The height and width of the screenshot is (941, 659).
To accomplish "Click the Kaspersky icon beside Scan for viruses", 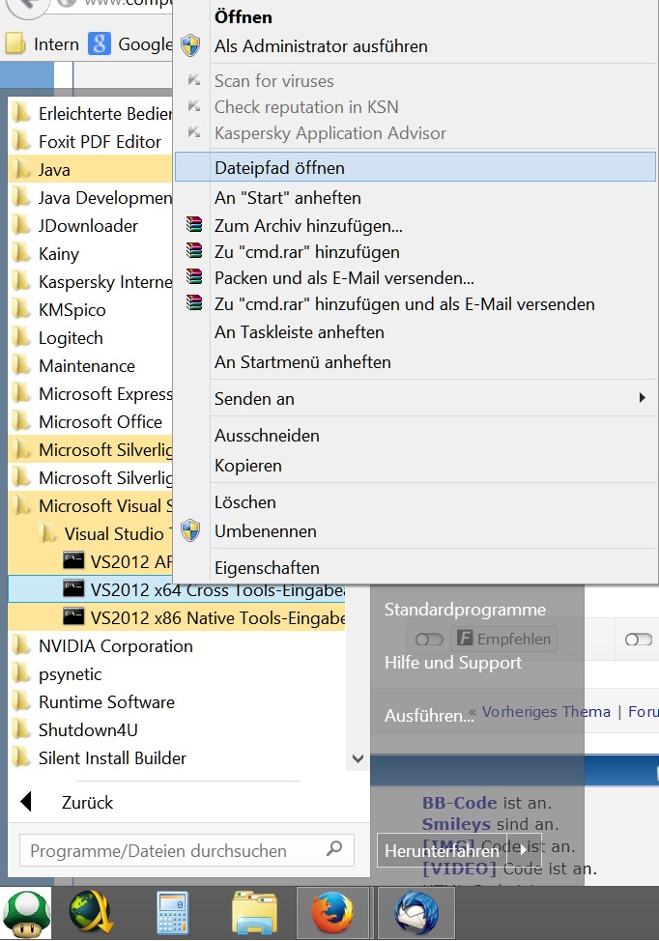I will click(193, 80).
